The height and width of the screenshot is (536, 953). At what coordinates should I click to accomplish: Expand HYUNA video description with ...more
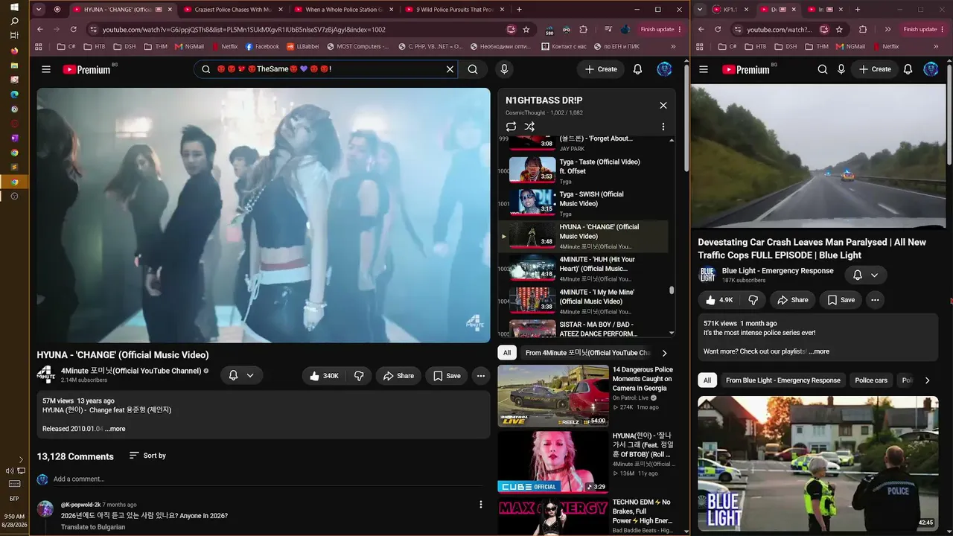pyautogui.click(x=115, y=429)
